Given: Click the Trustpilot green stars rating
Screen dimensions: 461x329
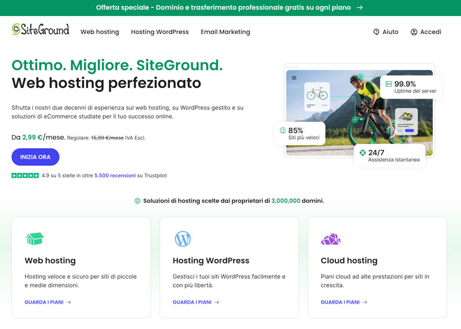Looking at the screenshot, I should [x=25, y=175].
